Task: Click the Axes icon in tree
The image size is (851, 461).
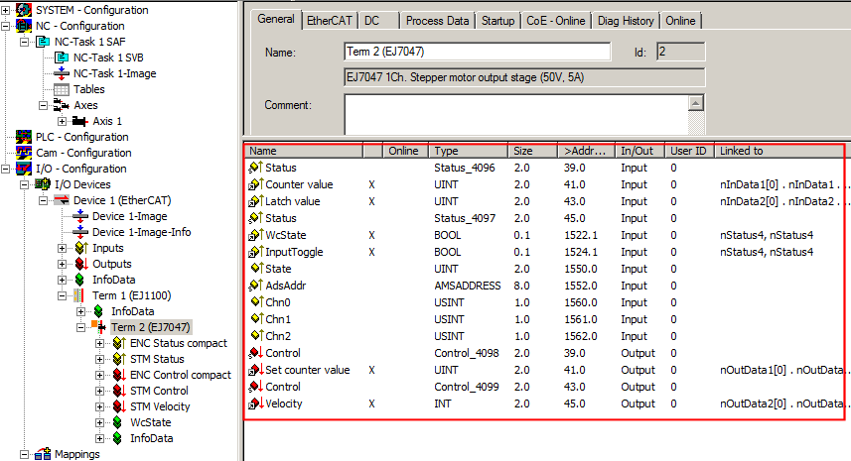Action: pyautogui.click(x=62, y=105)
